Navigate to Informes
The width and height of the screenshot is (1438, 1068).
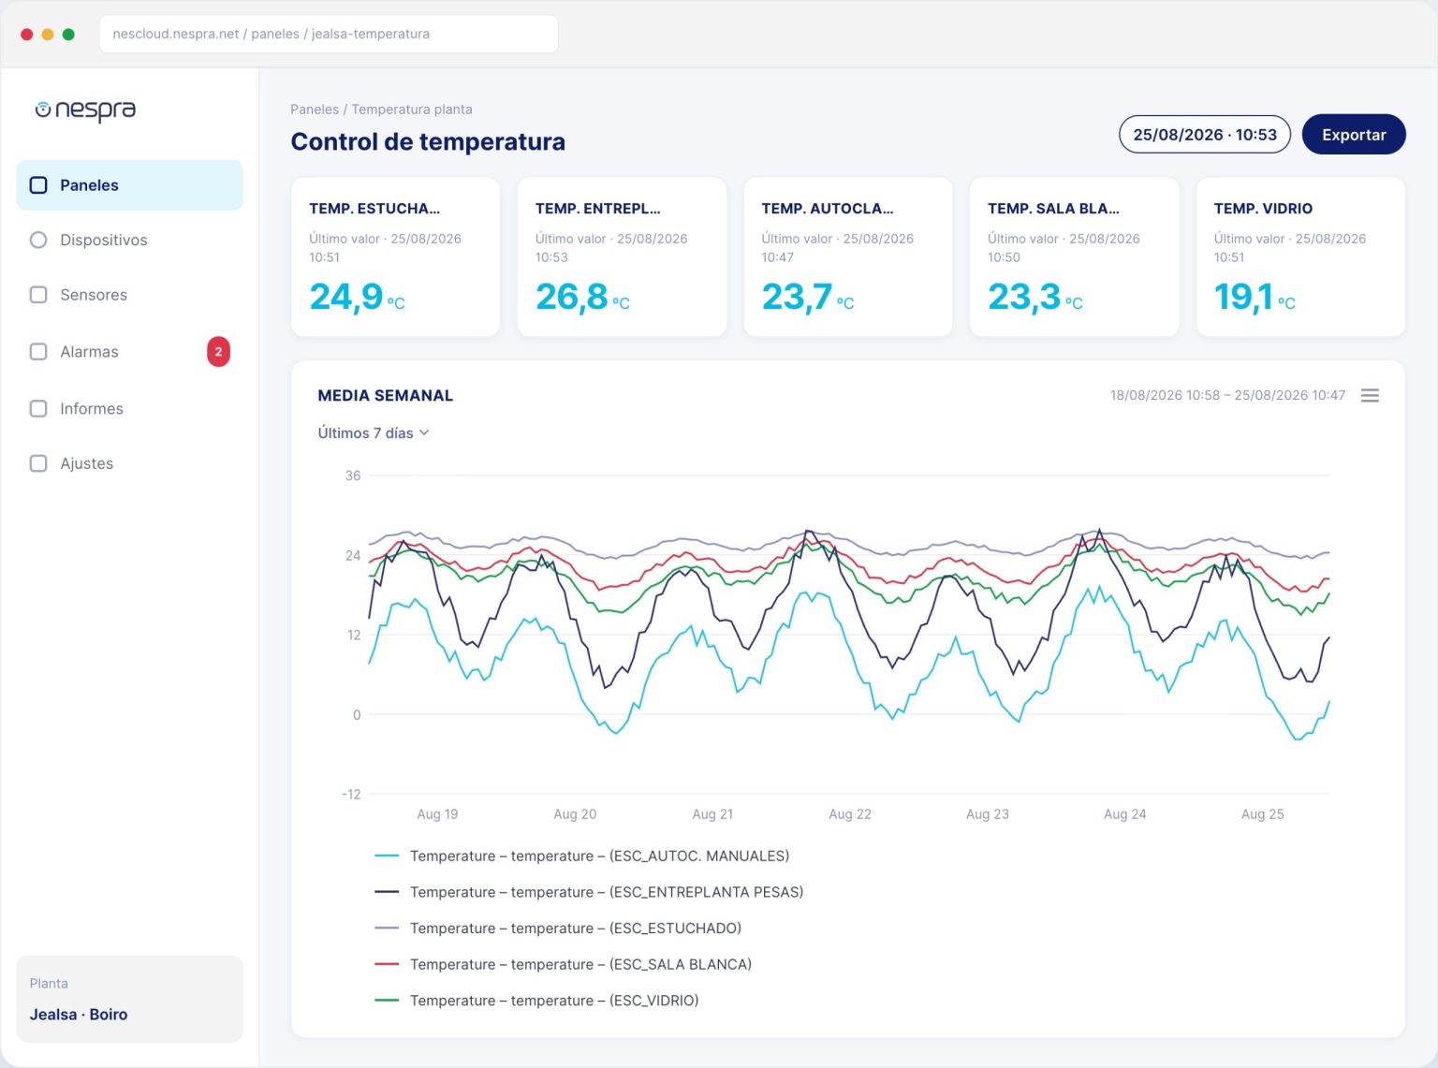[129, 409]
